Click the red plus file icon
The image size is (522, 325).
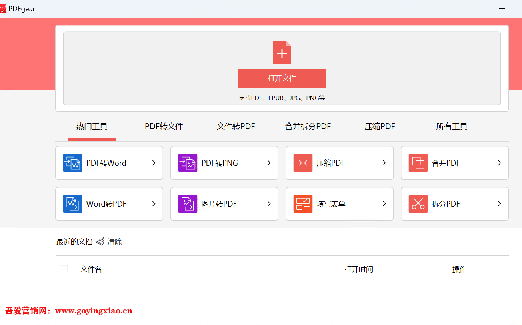point(282,52)
